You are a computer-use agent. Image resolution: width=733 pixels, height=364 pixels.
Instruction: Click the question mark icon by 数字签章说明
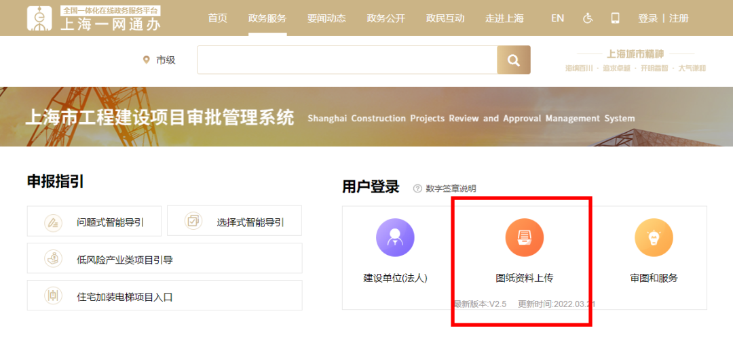point(417,188)
